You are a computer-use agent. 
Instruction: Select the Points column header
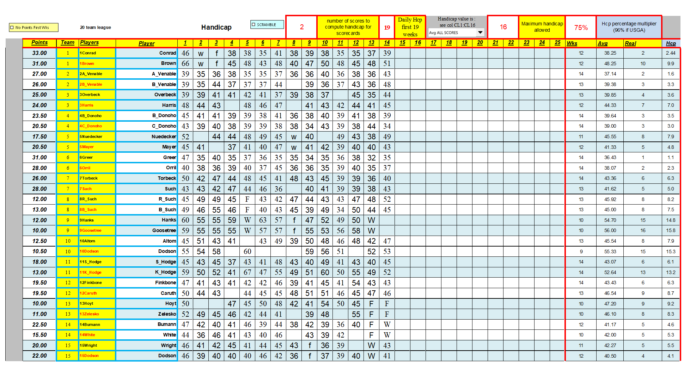pos(39,43)
